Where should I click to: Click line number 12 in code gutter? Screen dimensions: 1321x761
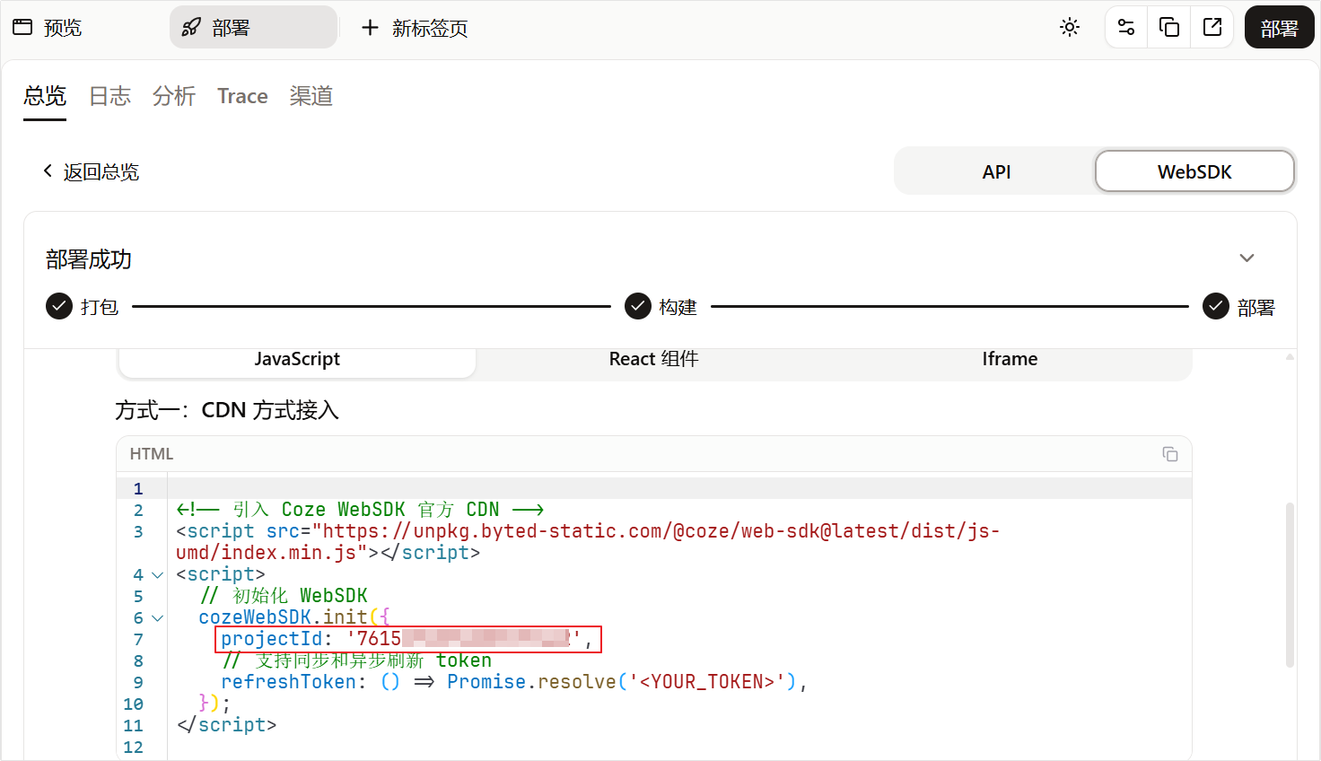point(134,747)
